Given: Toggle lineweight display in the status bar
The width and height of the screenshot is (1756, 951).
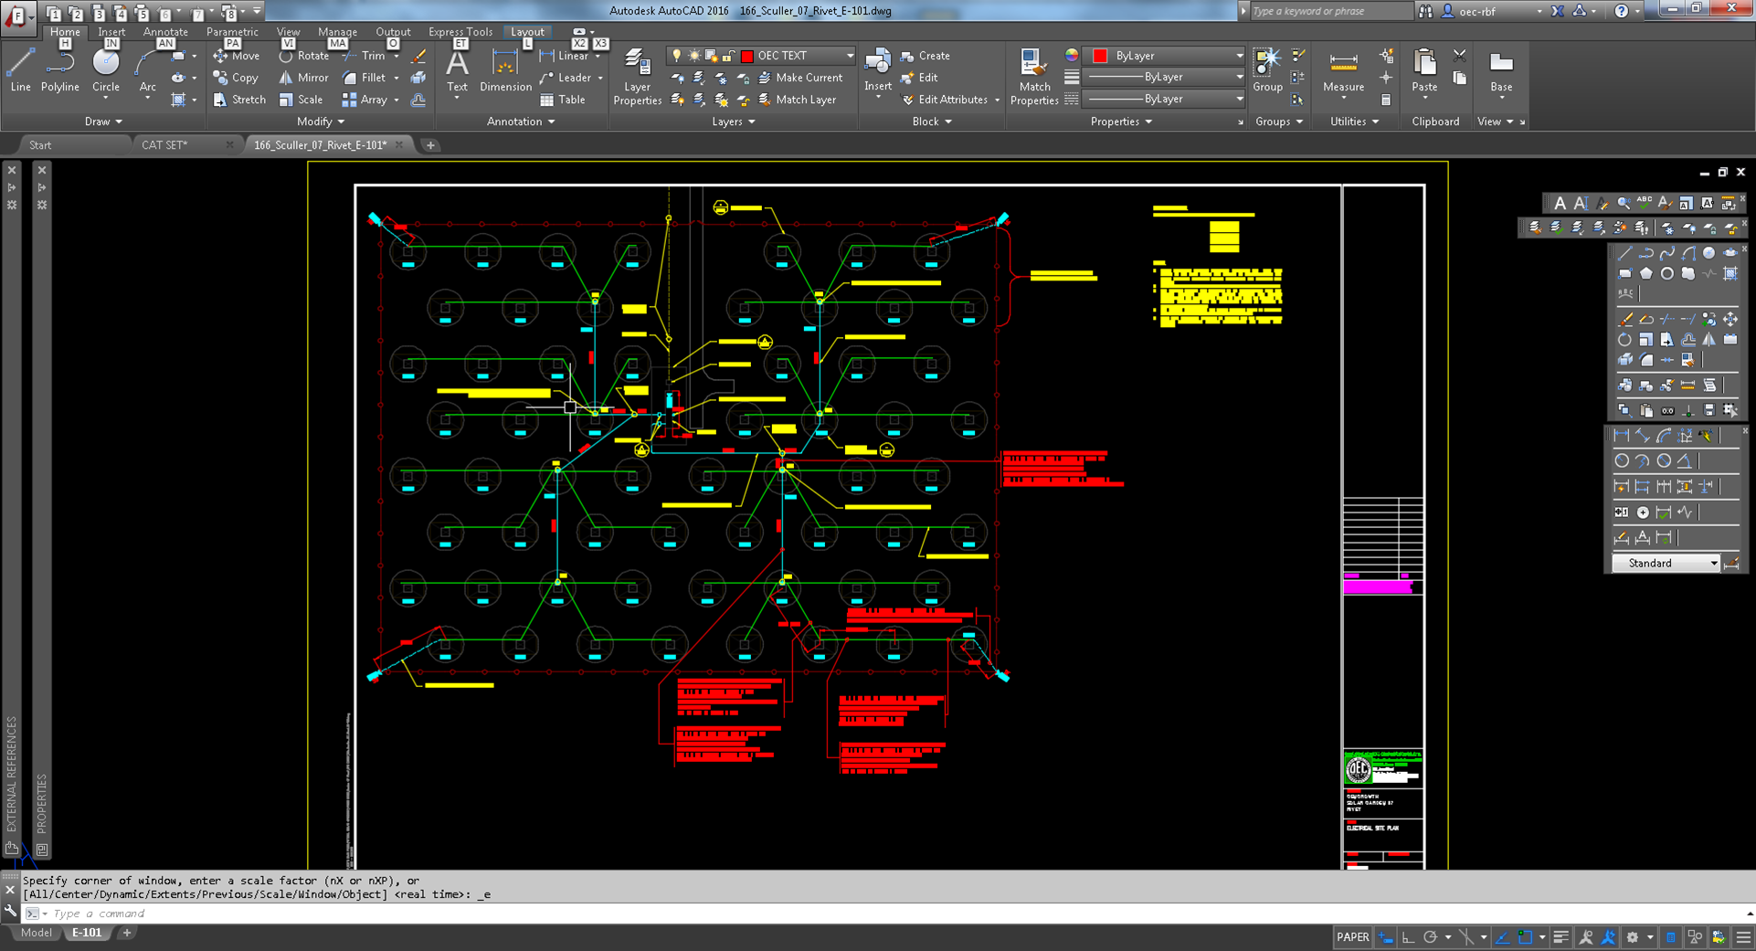Looking at the screenshot, I should pyautogui.click(x=1561, y=937).
